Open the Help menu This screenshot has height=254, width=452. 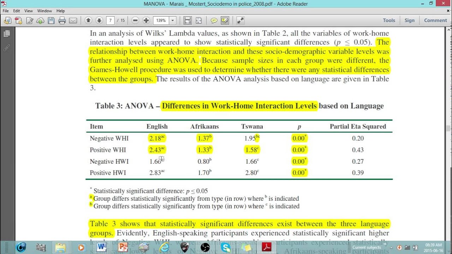[x=61, y=11]
